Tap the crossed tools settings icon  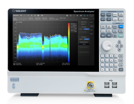pyautogui.click(x=77, y=15)
